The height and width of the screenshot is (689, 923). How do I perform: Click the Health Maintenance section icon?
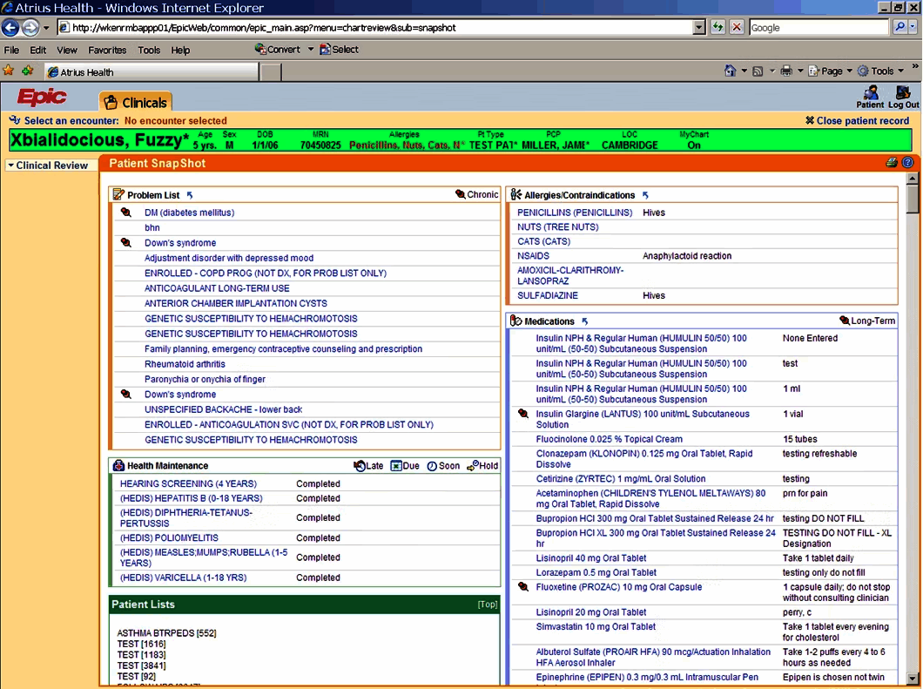pos(118,465)
